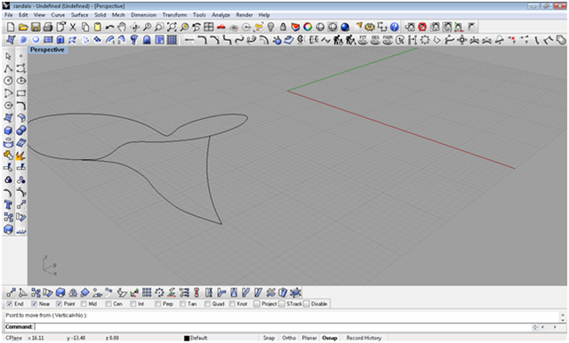Click the New file icon

point(11,27)
